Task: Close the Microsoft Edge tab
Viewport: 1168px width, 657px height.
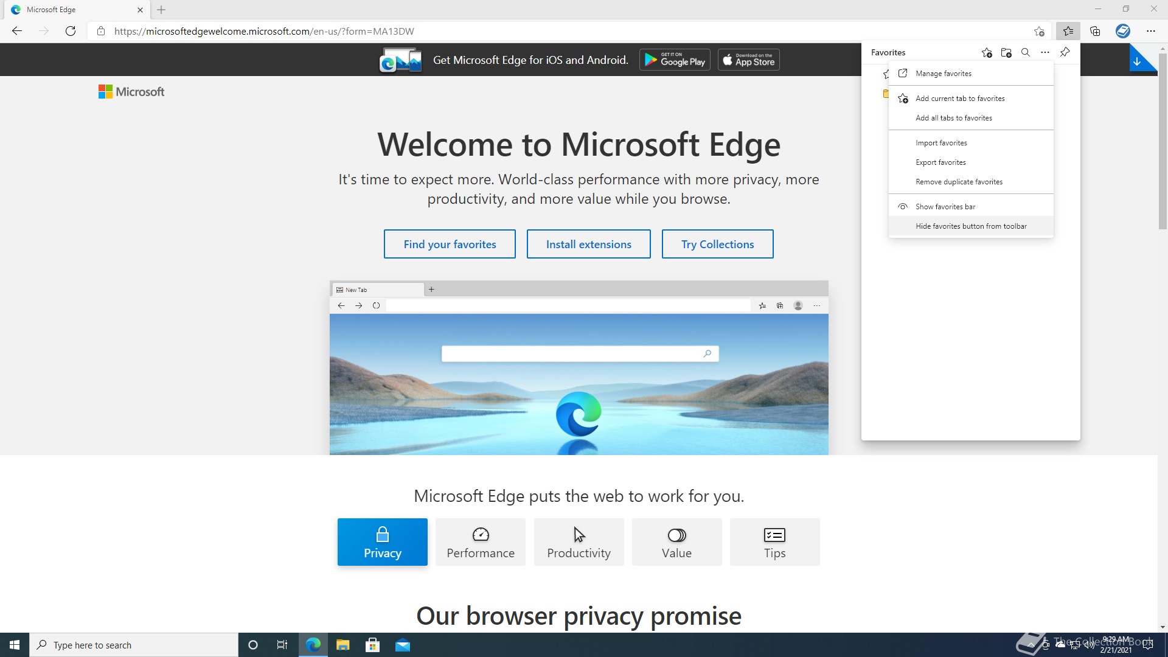Action: (140, 10)
